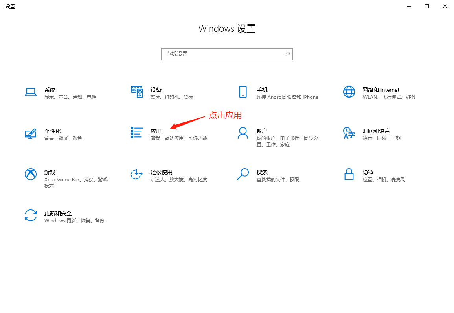Open the 游戏 Xbox icon
454x313 pixels.
coord(30,174)
